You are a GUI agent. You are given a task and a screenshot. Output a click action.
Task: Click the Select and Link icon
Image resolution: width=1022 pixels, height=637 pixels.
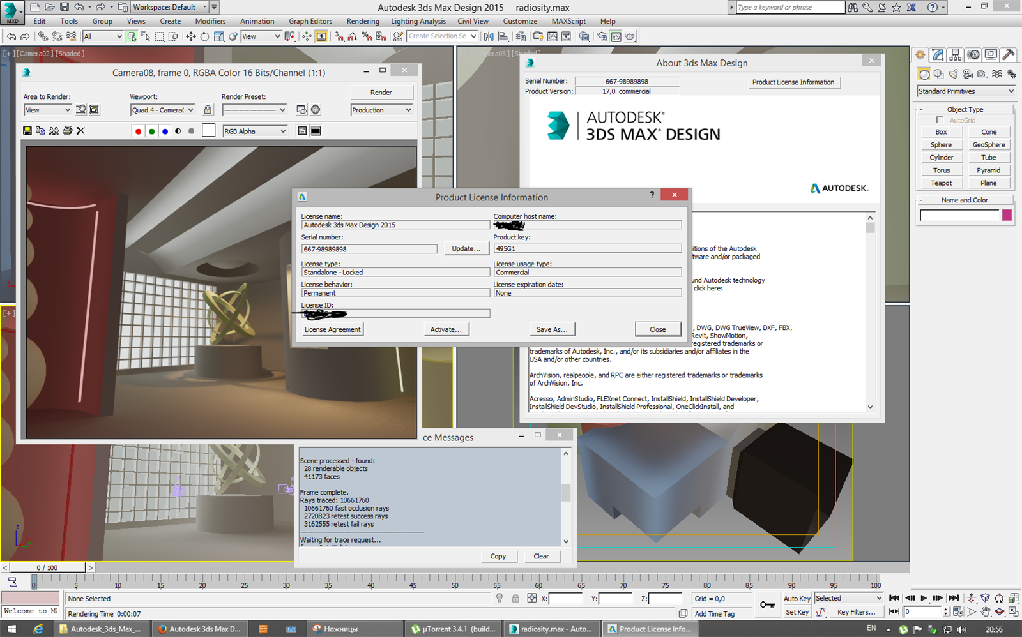(x=43, y=36)
